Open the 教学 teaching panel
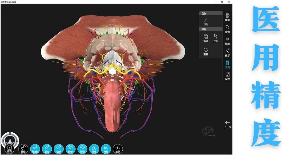282x155 pixels. tap(227, 53)
